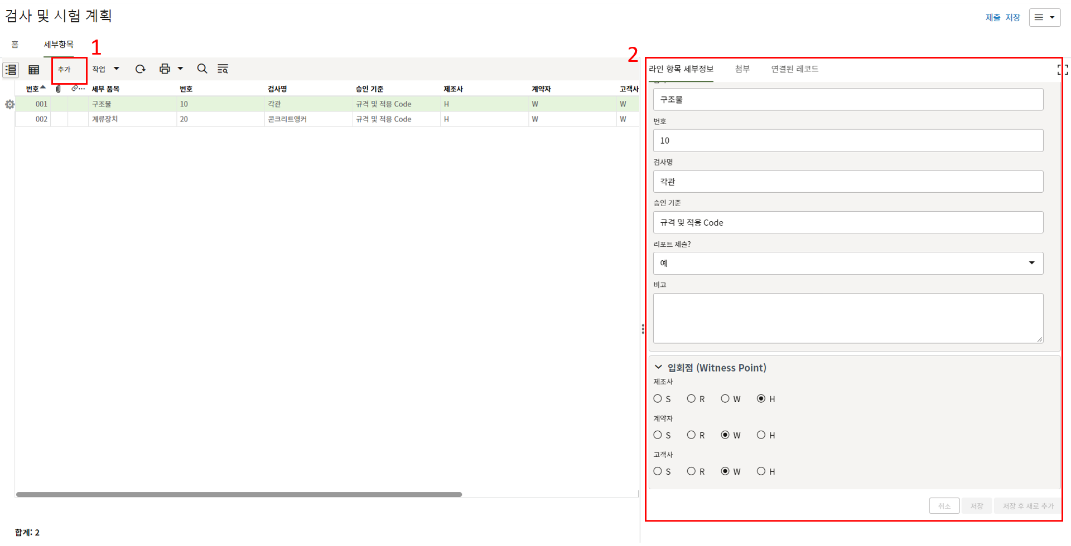1071x546 pixels.
Task: Expand detail panel with fullscreen icon
Action: pyautogui.click(x=1062, y=70)
